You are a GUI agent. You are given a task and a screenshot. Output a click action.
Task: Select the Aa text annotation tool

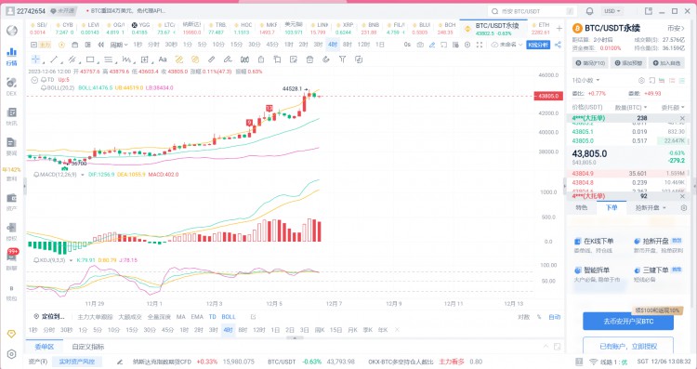click(x=163, y=59)
